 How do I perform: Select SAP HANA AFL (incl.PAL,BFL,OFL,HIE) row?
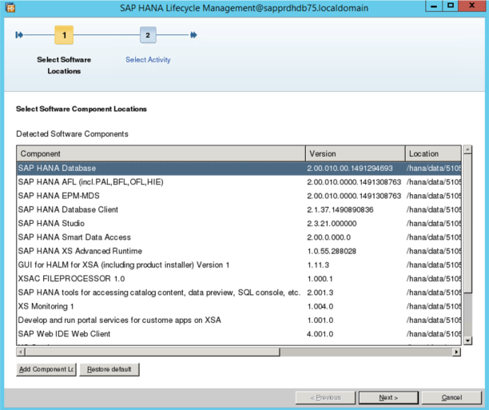click(x=239, y=182)
